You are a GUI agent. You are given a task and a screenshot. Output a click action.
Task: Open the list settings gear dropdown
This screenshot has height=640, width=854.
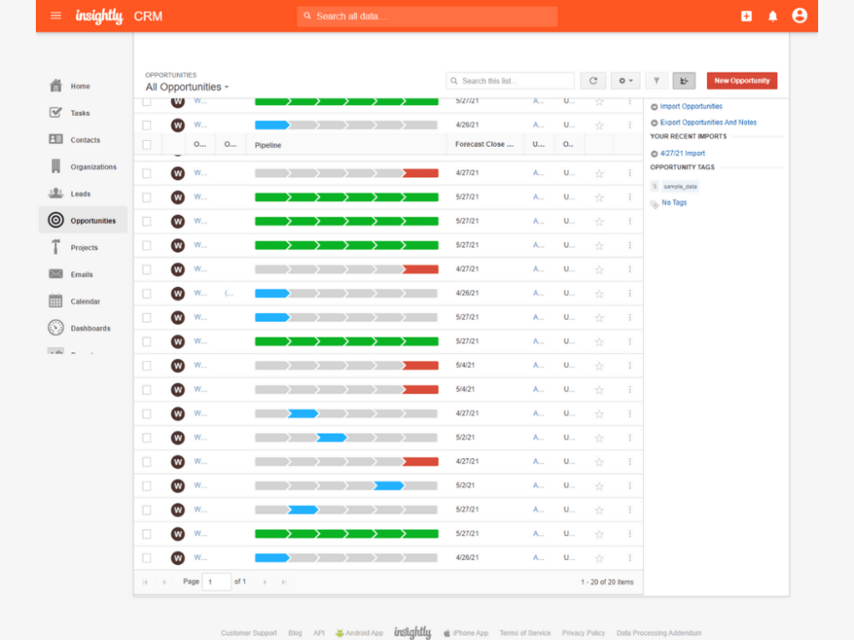(x=625, y=80)
